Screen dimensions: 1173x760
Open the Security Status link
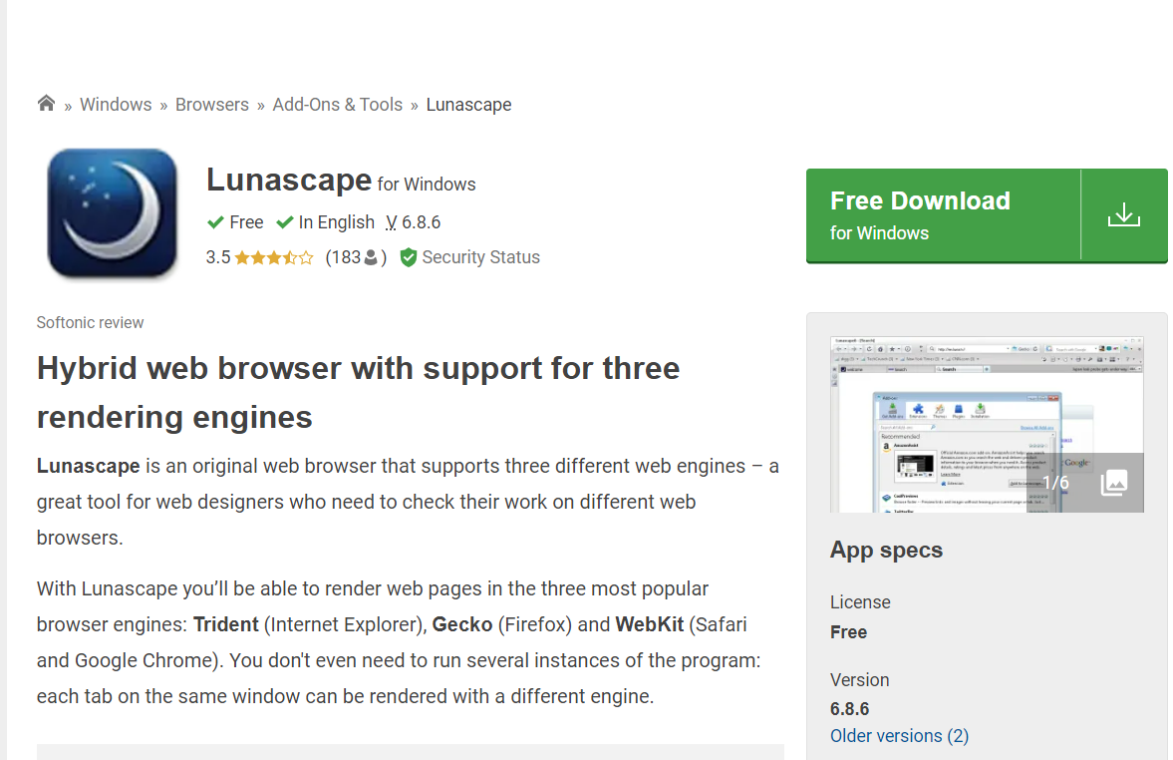tap(481, 257)
